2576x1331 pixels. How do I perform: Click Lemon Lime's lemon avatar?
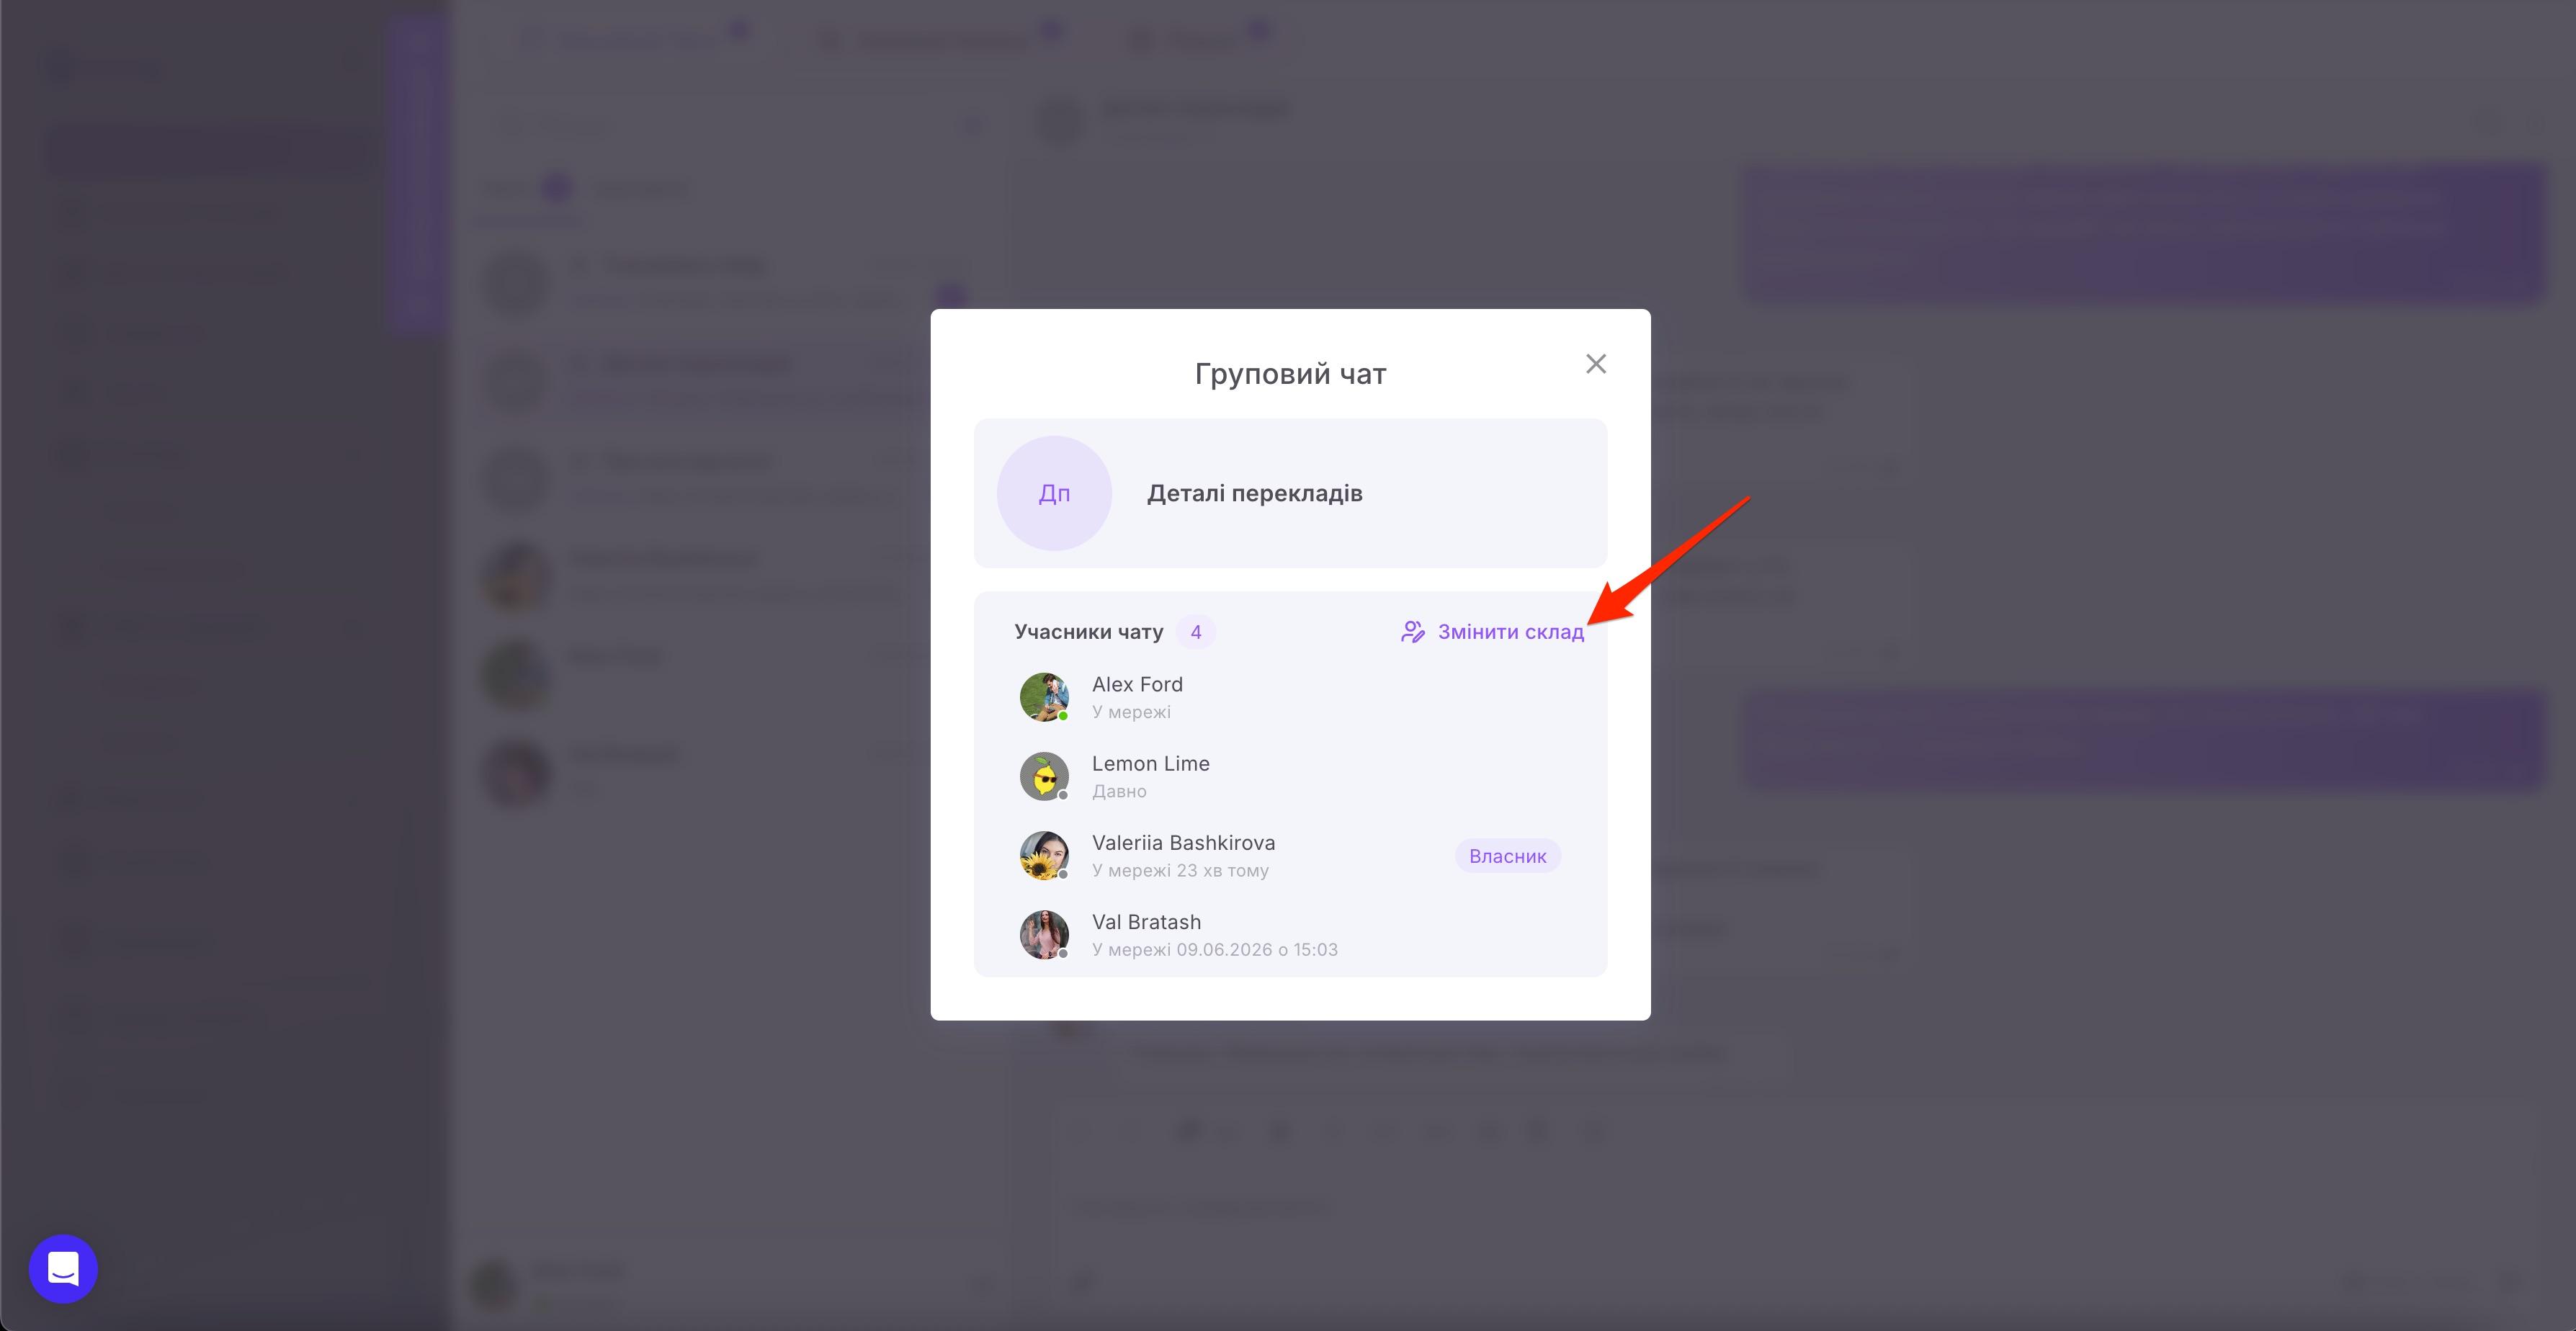(x=1044, y=776)
